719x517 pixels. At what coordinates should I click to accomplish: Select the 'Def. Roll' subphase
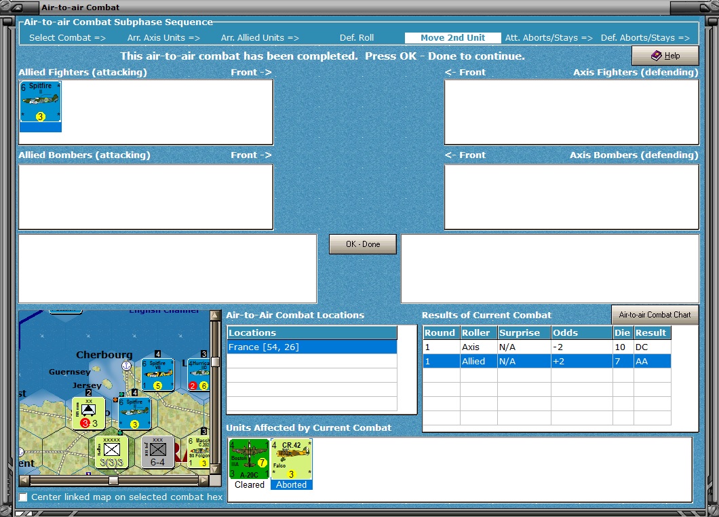tap(357, 37)
